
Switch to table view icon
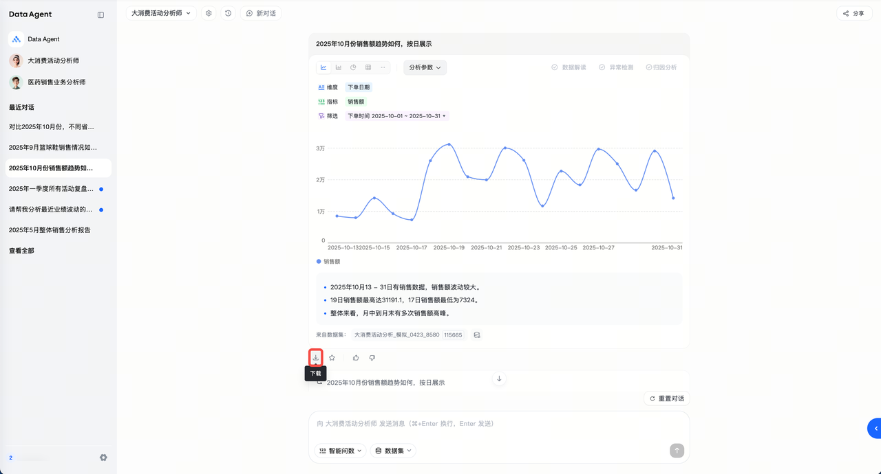point(368,67)
